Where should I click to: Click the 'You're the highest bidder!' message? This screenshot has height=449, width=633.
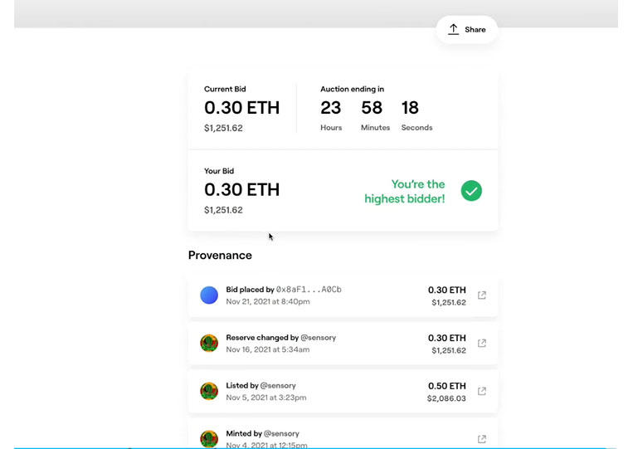[405, 192]
